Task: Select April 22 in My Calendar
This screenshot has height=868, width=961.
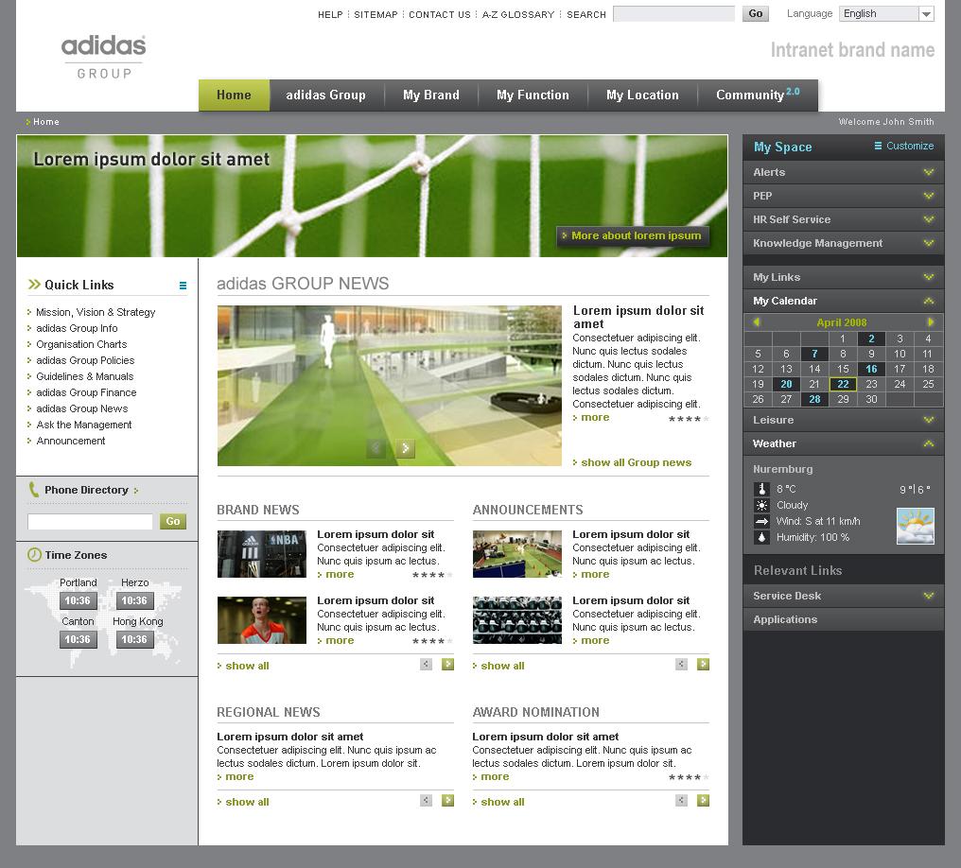Action: [x=844, y=384]
